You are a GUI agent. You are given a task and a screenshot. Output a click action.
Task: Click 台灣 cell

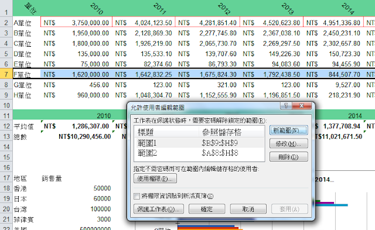pos(20,210)
